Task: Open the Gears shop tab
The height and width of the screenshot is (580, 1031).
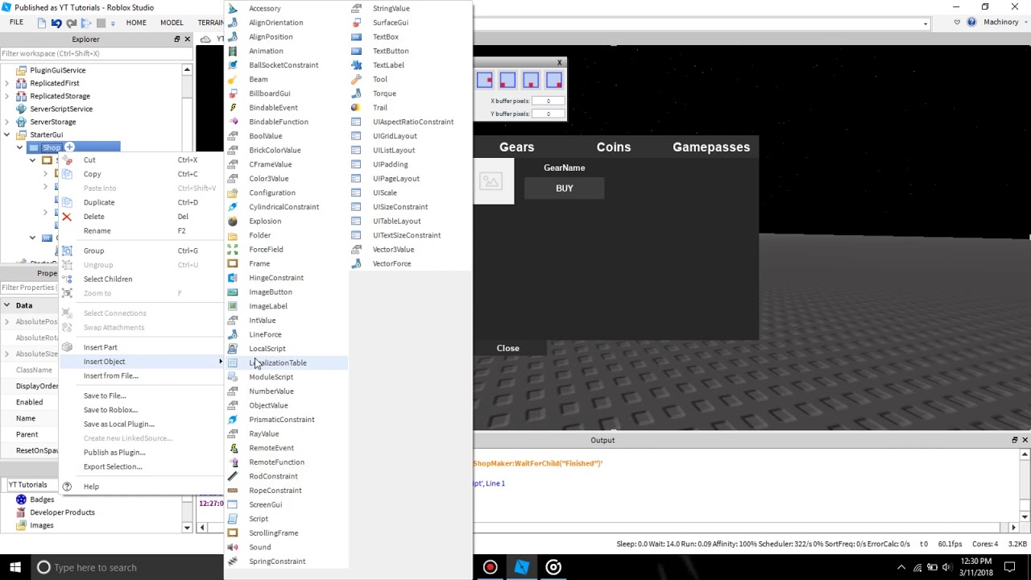Action: tap(516, 147)
